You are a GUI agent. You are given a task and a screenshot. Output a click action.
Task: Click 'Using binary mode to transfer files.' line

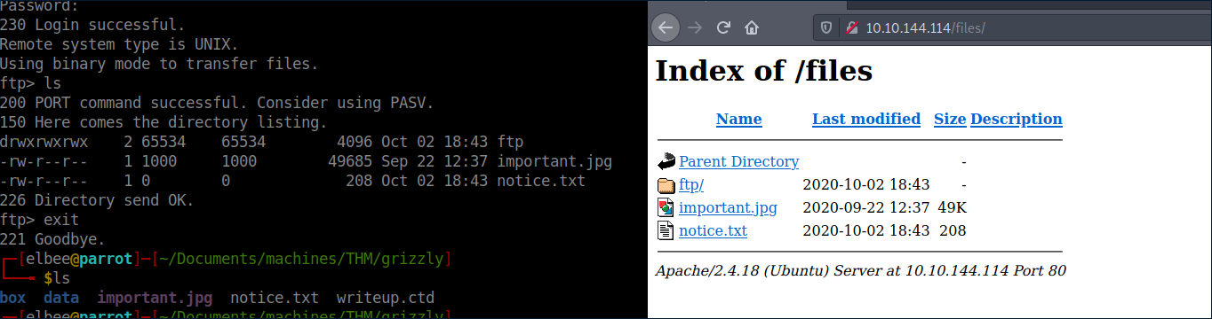click(159, 64)
